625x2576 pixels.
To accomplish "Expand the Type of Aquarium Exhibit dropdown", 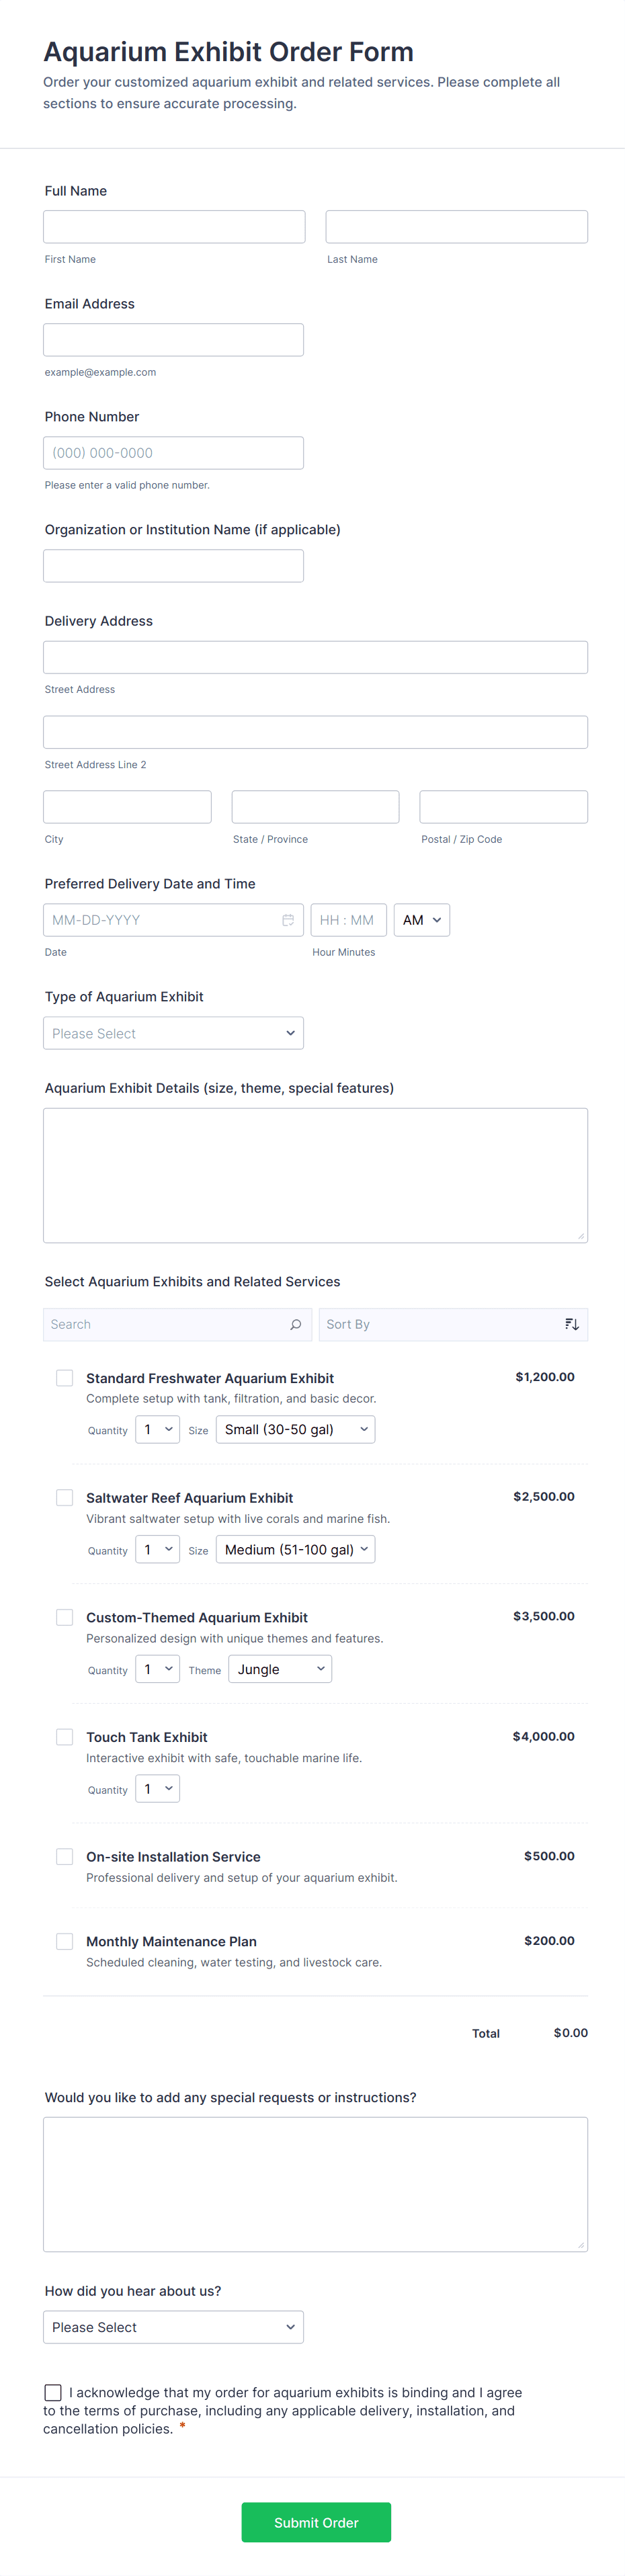I will click(173, 1033).
